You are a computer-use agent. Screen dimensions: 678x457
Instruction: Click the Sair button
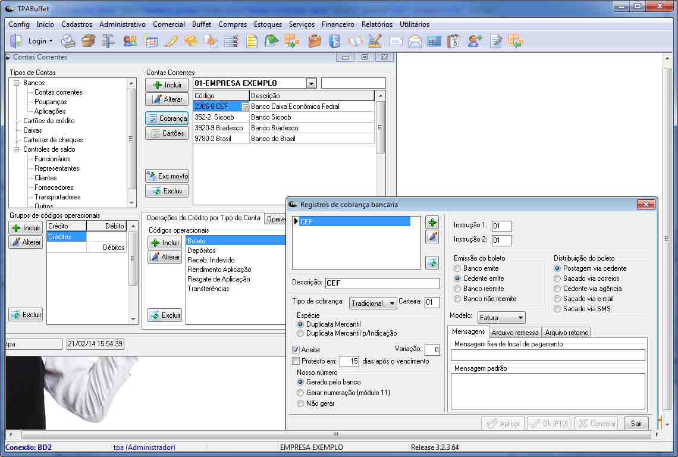[636, 424]
